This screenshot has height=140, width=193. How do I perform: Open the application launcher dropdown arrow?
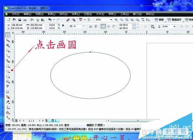(85, 20)
